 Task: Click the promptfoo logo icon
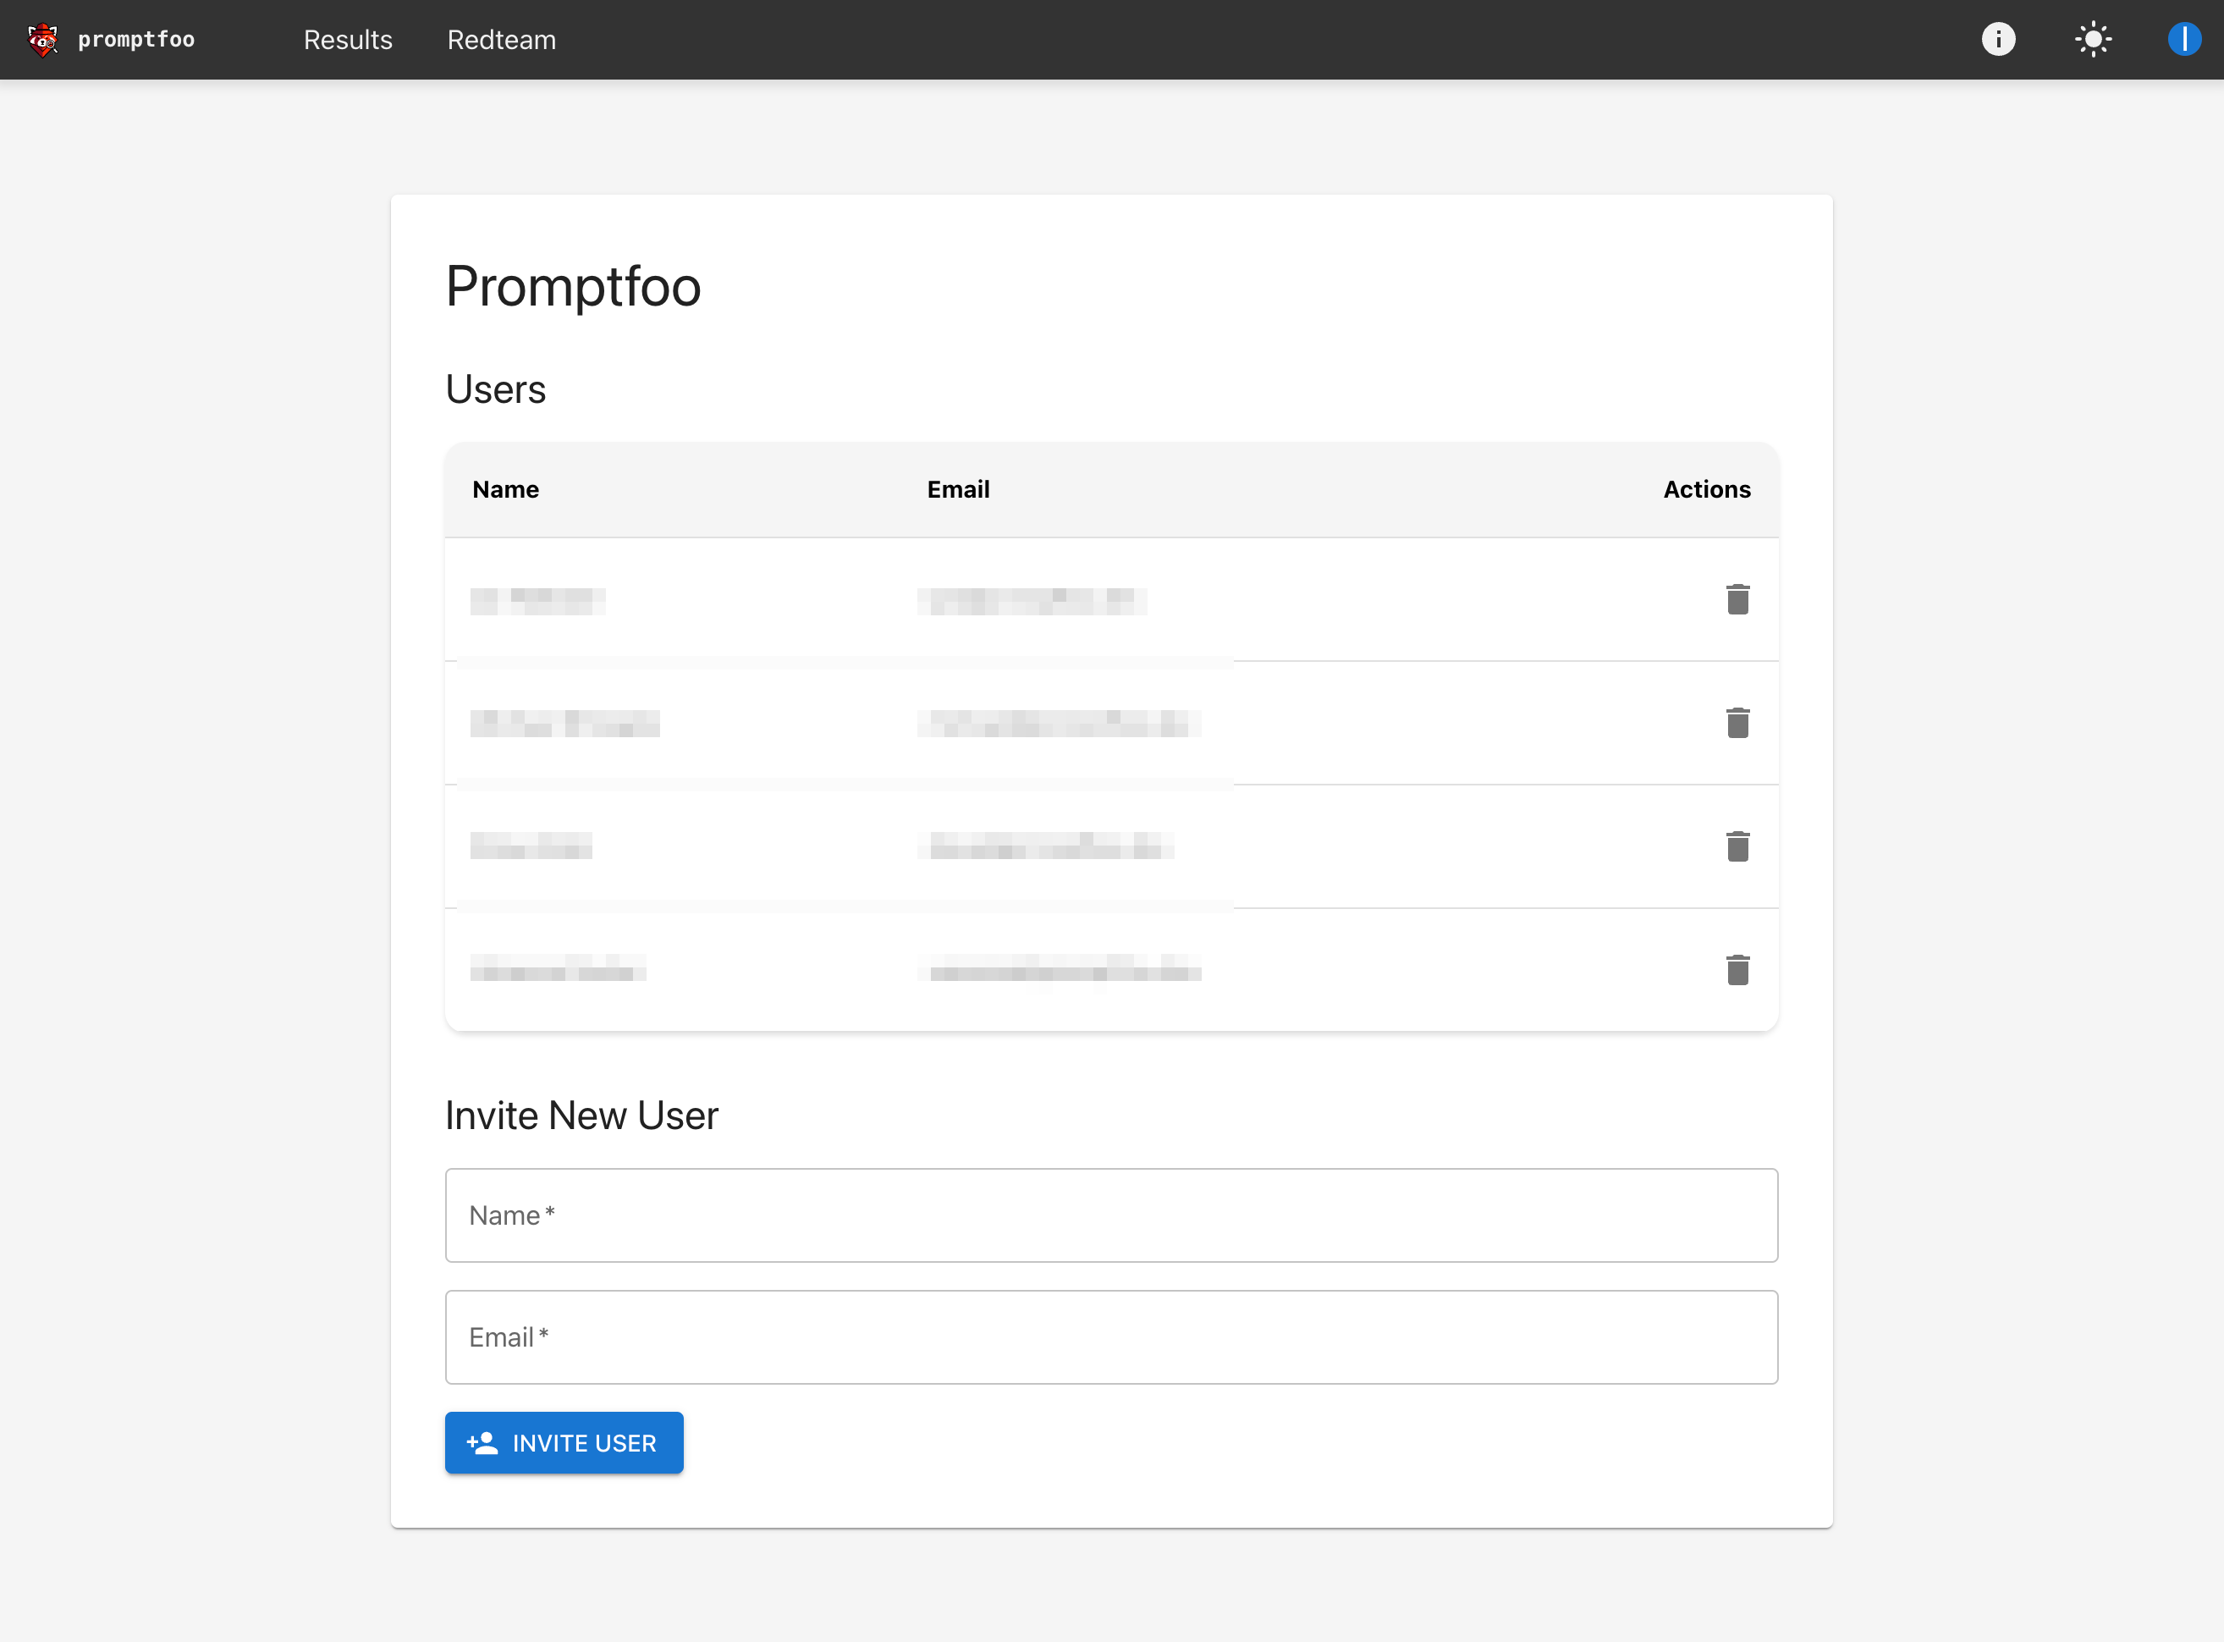42,40
